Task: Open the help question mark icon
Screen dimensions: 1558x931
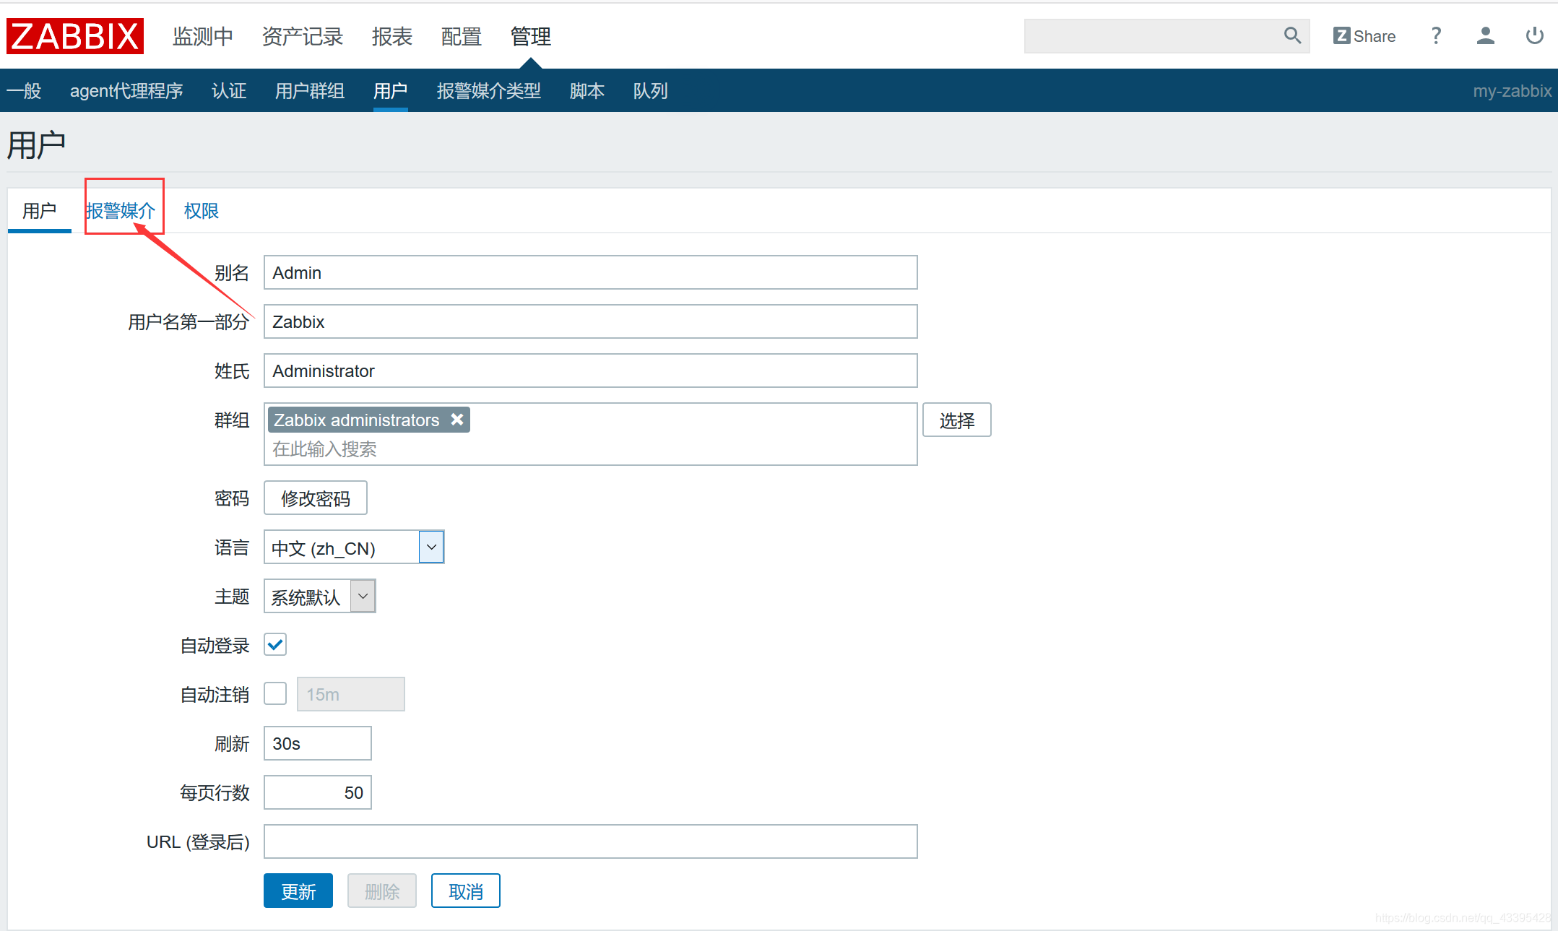Action: coord(1436,35)
